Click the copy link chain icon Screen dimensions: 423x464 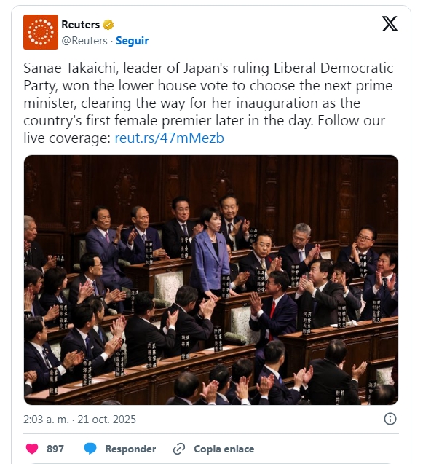179,449
